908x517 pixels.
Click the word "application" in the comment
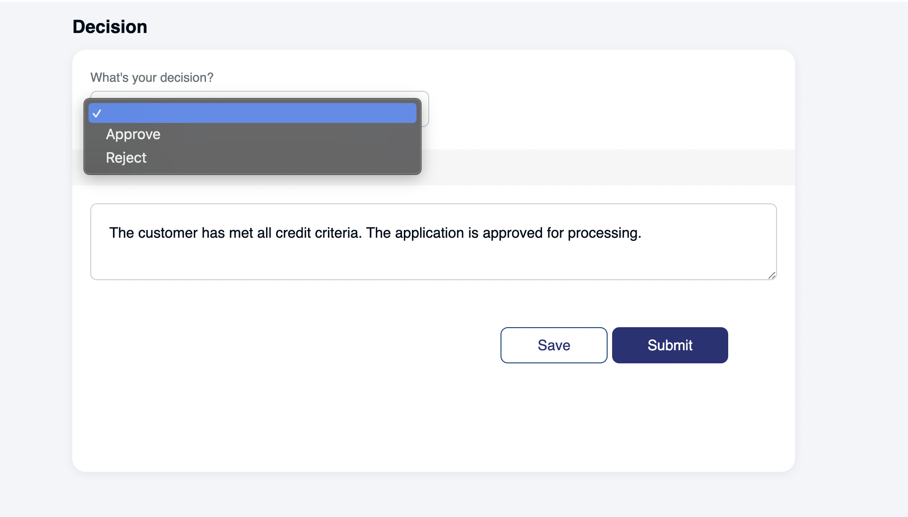pyautogui.click(x=429, y=233)
